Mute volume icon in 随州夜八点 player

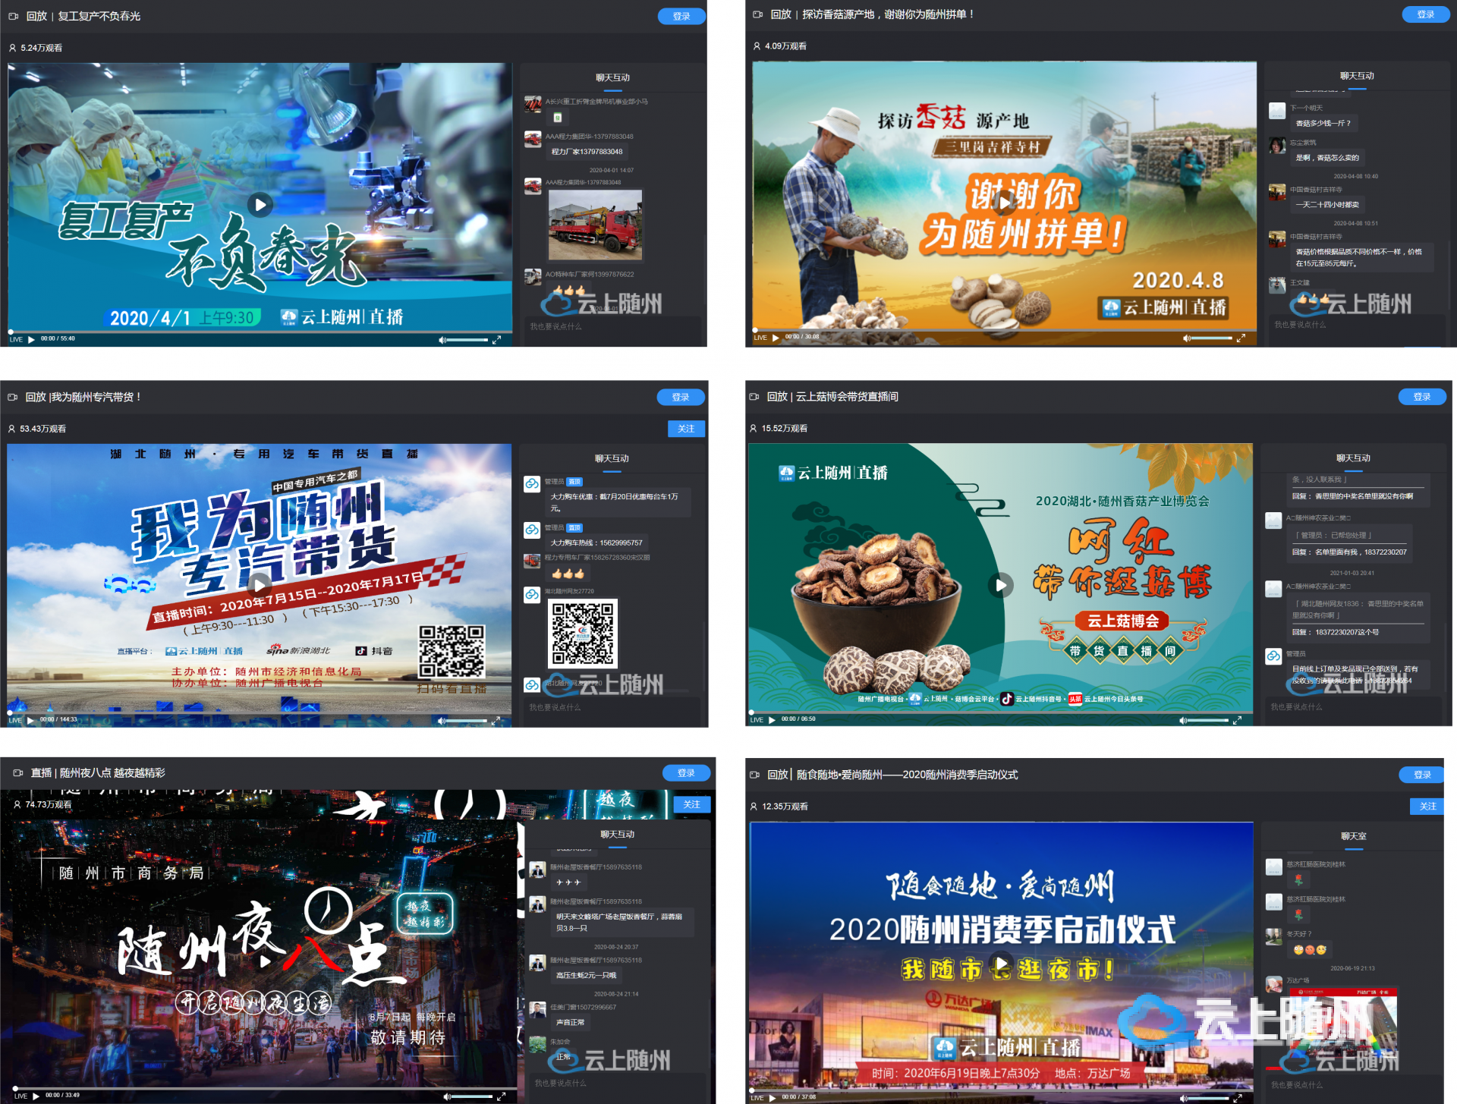pyautogui.click(x=446, y=1096)
